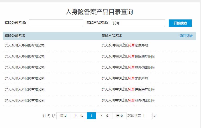Image resolution: width=201 pixels, height=128 pixels.
Task: Focus the 保险公司名称 input field
Action: 56,23
